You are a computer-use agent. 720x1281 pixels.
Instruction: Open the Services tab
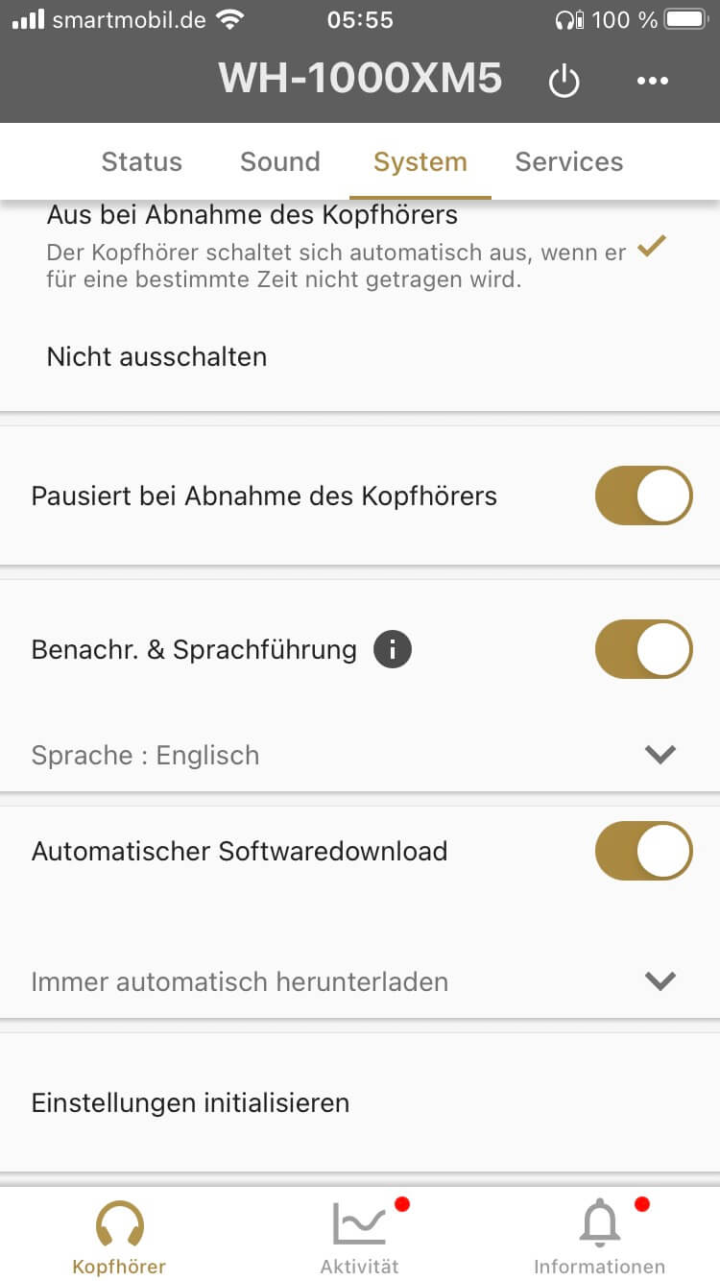[x=569, y=161]
